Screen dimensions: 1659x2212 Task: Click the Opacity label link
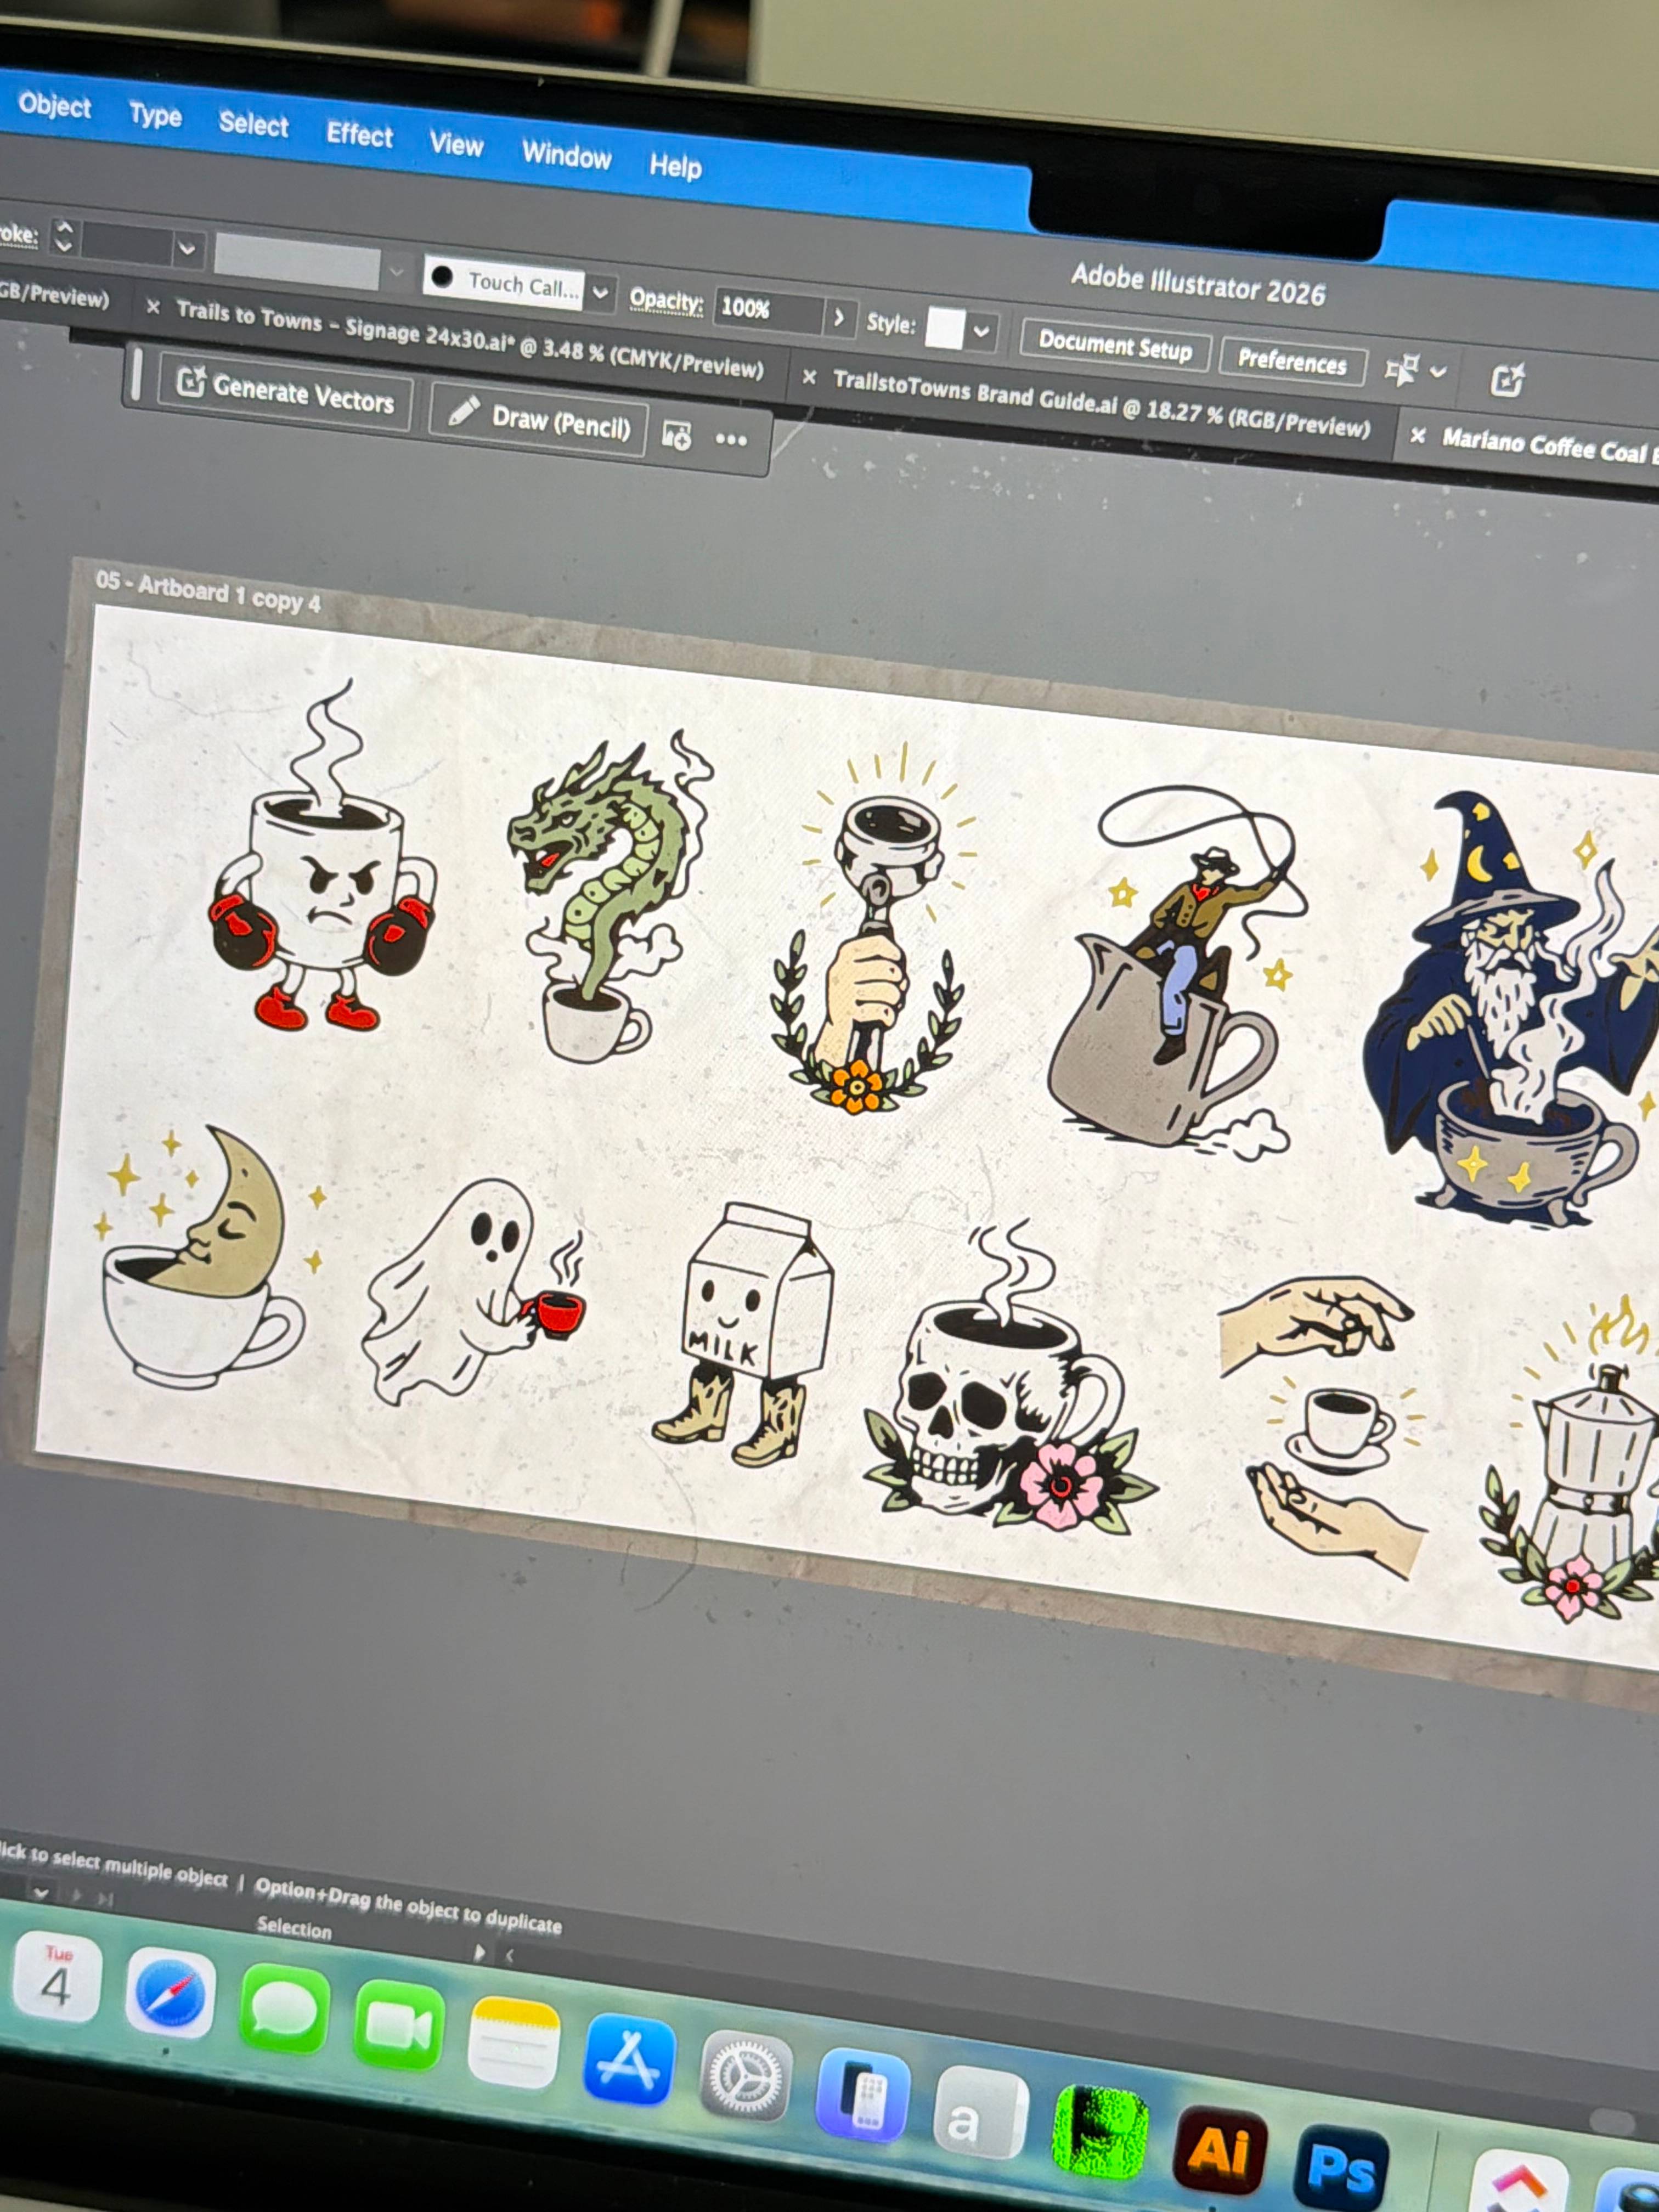pos(666,300)
